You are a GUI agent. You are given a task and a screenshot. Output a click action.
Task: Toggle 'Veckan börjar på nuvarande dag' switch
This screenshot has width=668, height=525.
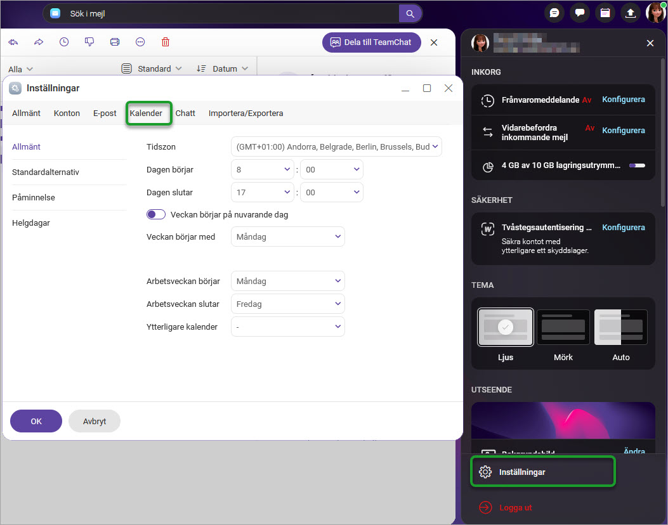point(156,214)
